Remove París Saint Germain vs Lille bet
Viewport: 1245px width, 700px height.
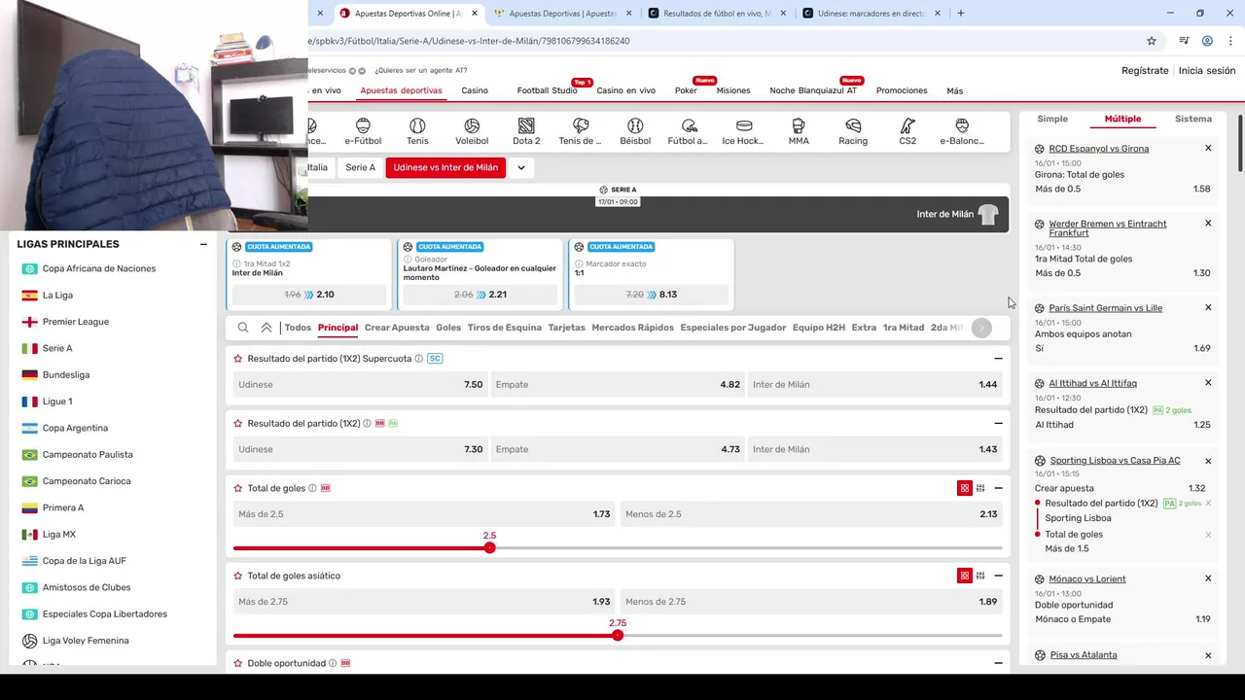coord(1208,307)
